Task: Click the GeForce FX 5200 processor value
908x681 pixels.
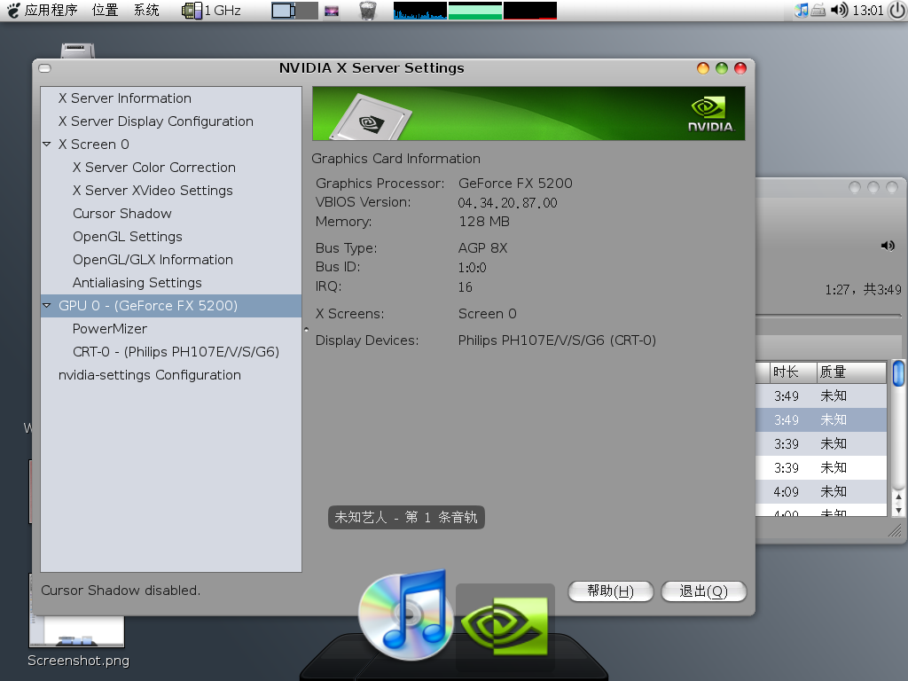Action: (515, 184)
